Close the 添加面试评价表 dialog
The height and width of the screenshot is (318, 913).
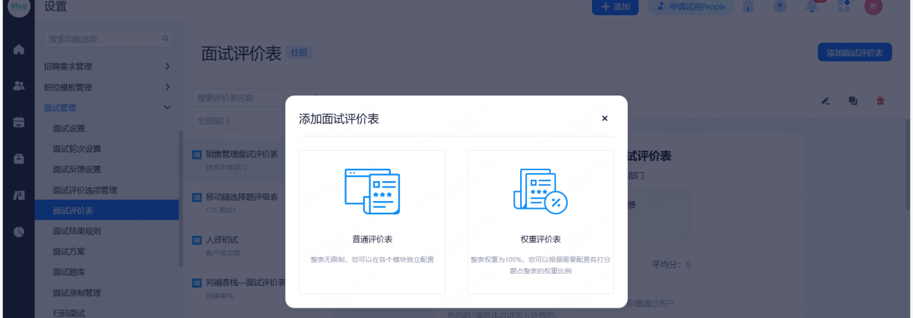pyautogui.click(x=605, y=118)
